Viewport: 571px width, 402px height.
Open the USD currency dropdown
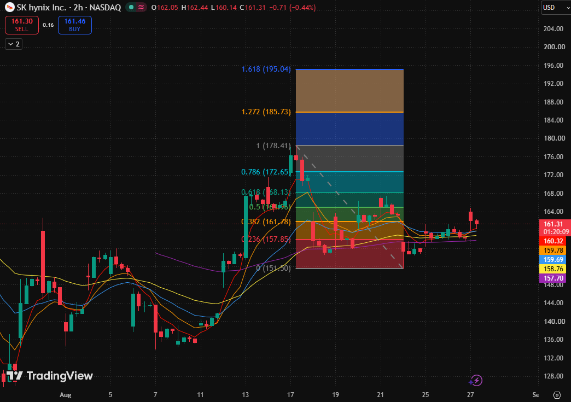pyautogui.click(x=556, y=7)
